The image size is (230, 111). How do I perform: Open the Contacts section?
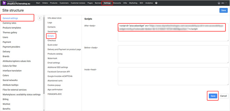pos(51,27)
